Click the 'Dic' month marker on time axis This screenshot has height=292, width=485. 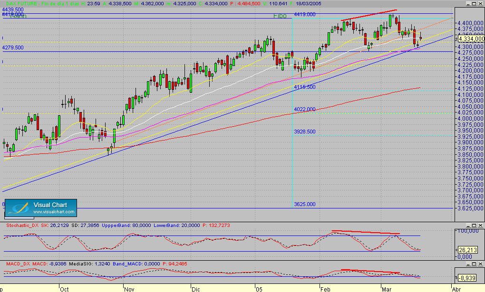point(196,289)
